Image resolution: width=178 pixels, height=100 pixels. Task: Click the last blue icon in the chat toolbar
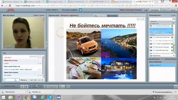(x=43, y=80)
